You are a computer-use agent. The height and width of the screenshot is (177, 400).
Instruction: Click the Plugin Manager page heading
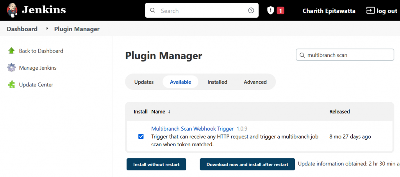164,56
